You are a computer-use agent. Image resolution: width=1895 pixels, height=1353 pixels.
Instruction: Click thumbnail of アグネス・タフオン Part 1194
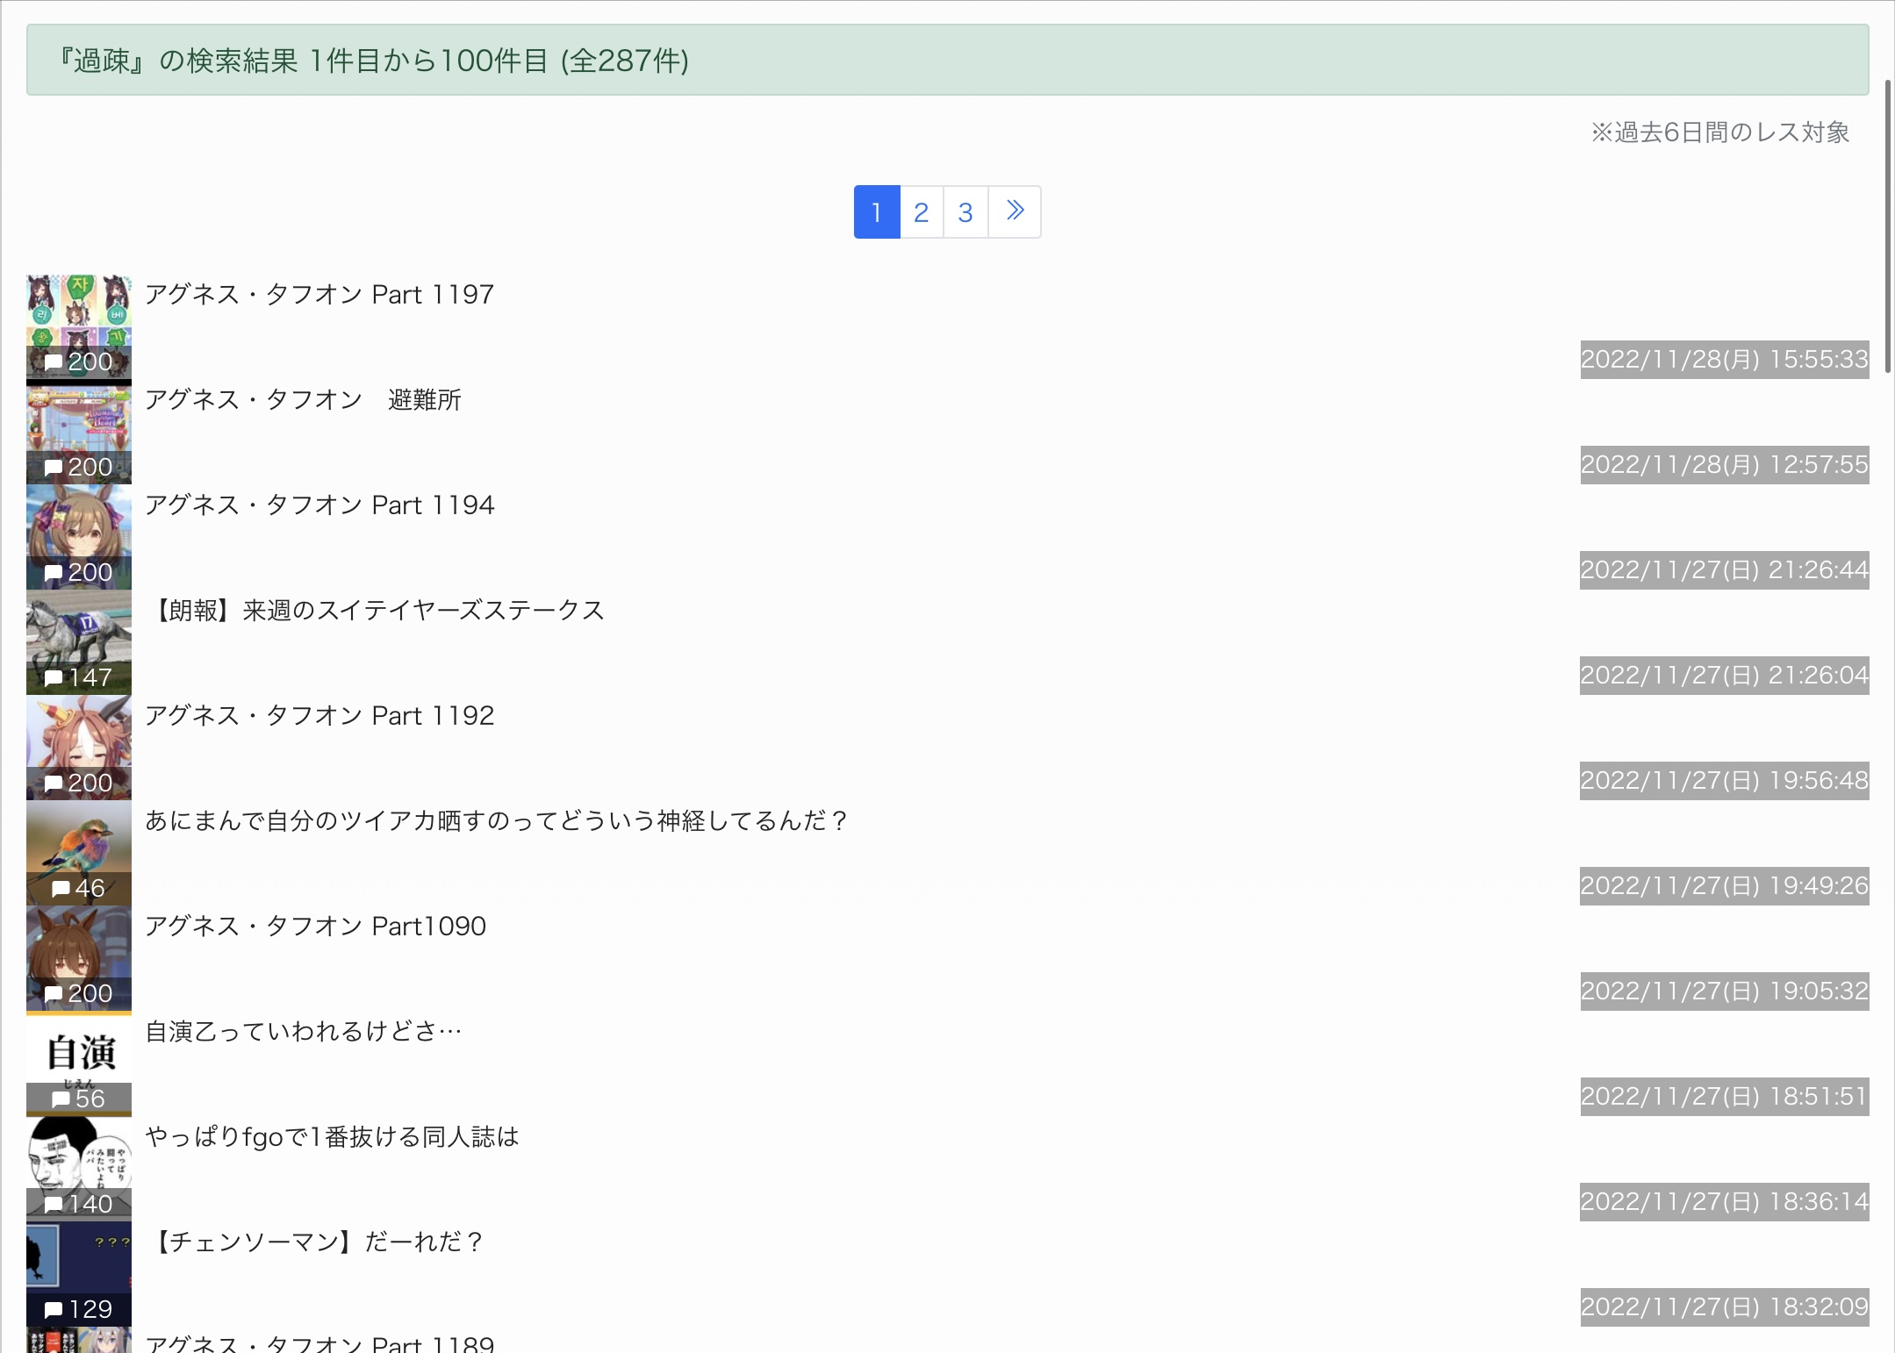pos(79,537)
